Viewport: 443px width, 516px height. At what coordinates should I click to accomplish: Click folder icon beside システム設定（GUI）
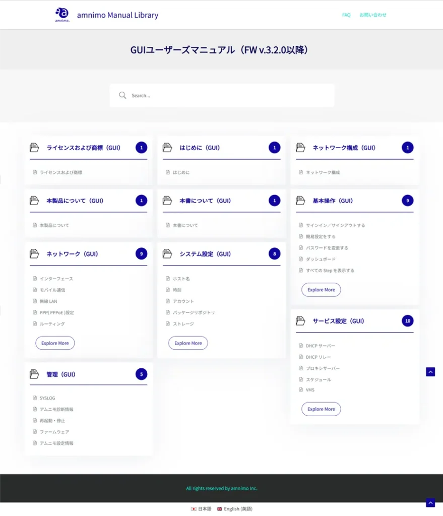click(167, 254)
